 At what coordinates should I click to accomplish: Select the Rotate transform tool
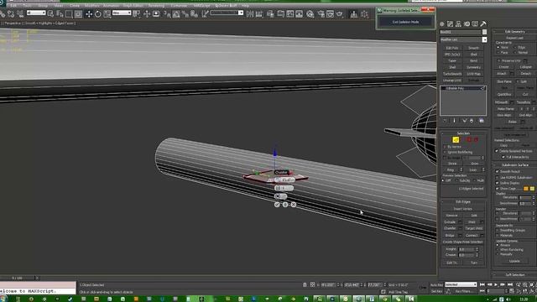pyautogui.click(x=98, y=13)
